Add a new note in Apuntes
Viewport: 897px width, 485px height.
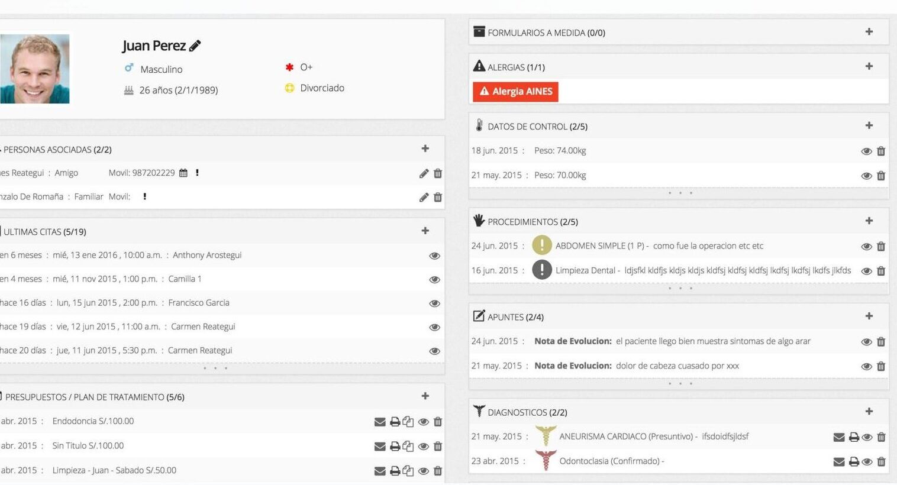(x=869, y=316)
